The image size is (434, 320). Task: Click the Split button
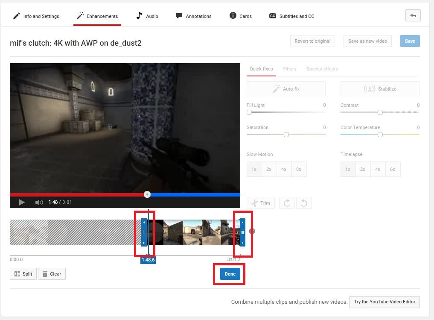pos(23,274)
